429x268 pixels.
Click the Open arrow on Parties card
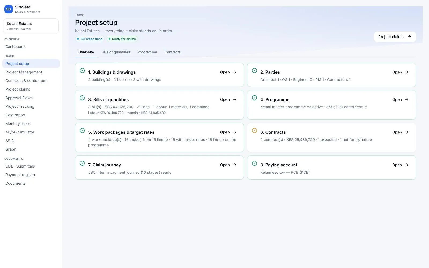(407, 72)
